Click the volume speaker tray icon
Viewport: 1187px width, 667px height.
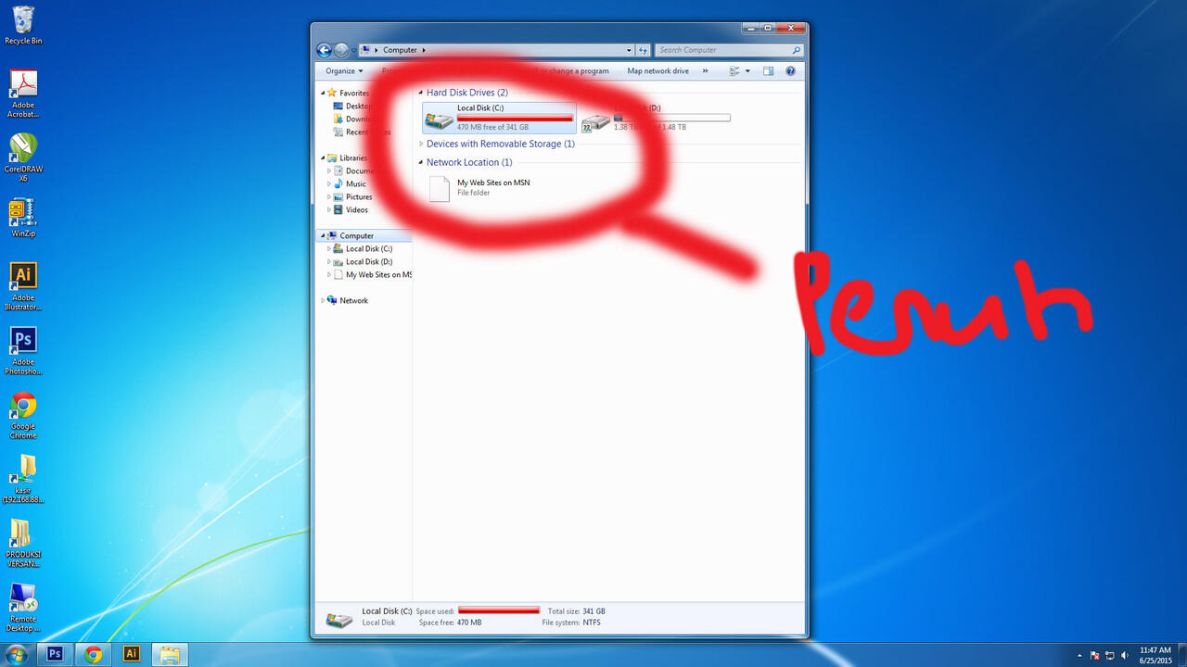1125,655
